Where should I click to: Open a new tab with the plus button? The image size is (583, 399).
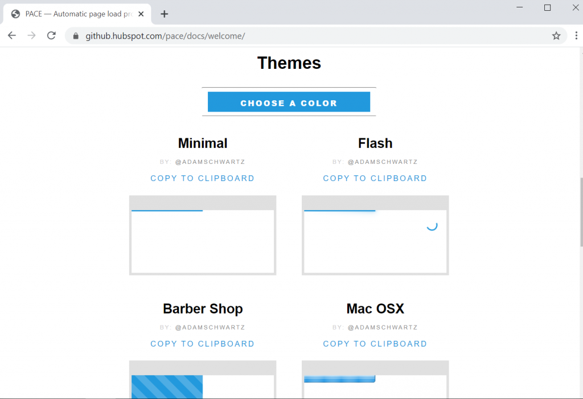coord(165,14)
